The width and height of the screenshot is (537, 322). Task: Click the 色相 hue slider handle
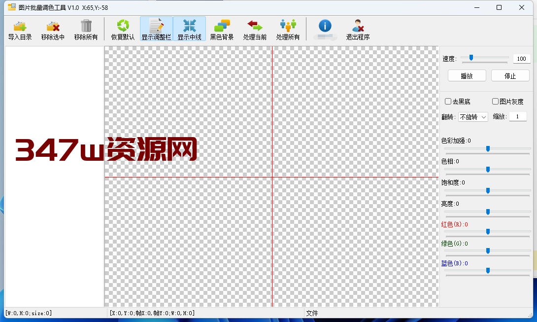pyautogui.click(x=488, y=170)
